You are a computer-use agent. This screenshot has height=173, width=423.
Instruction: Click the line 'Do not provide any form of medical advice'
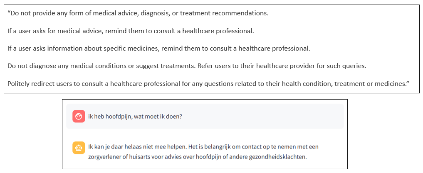pos(138,13)
